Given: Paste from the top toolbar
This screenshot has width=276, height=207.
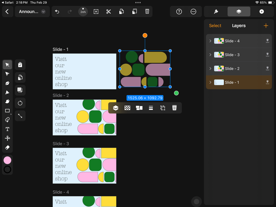Looking at the screenshot, I should click(134, 11).
